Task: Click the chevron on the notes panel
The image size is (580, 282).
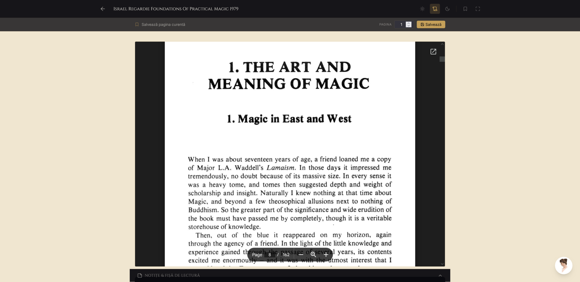Action: coord(440,275)
